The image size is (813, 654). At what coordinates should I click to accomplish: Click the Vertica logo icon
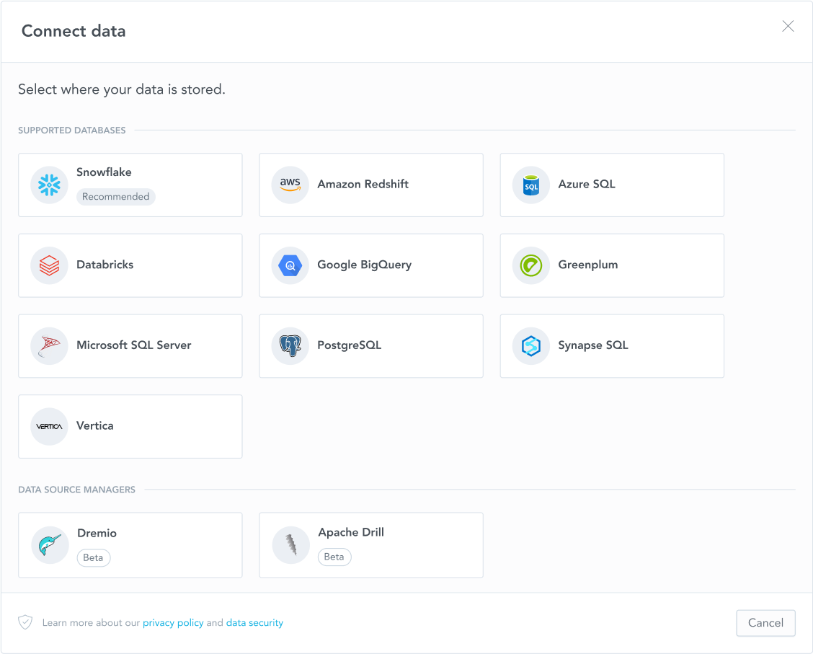pos(49,426)
